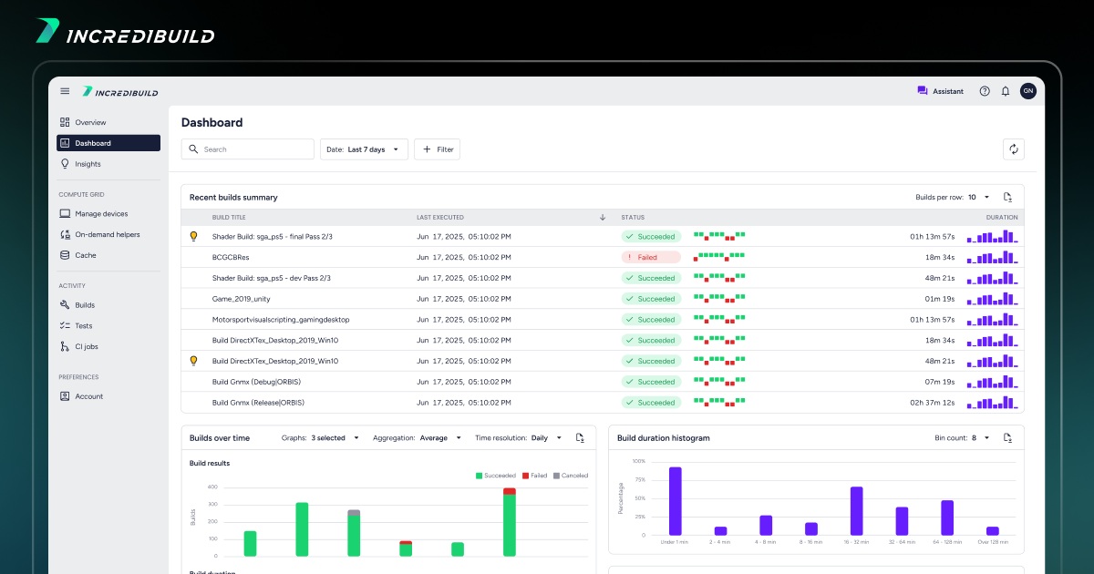Open Build Gnmx (Release|ORBIS) row
The width and height of the screenshot is (1094, 574).
coord(603,403)
